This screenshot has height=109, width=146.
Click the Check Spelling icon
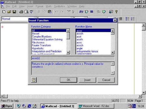pyautogui.click(x=32, y=12)
